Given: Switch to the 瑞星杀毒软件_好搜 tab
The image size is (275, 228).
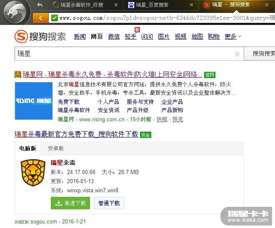Looking at the screenshot, I should pos(85,5).
